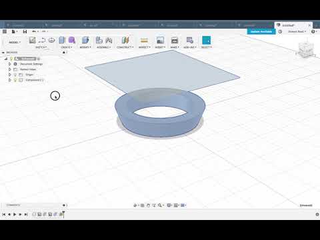Toggle Origin folder lightbulb visibility
This screenshot has width=320, height=240.
(15, 75)
